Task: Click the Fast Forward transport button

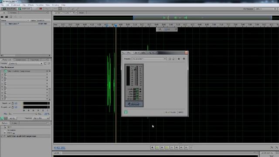Action: click(181, 147)
